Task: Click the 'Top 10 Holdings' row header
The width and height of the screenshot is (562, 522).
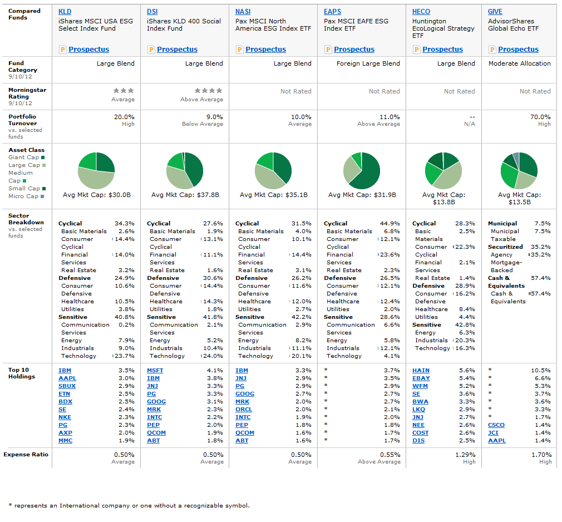Action: pyautogui.click(x=22, y=373)
